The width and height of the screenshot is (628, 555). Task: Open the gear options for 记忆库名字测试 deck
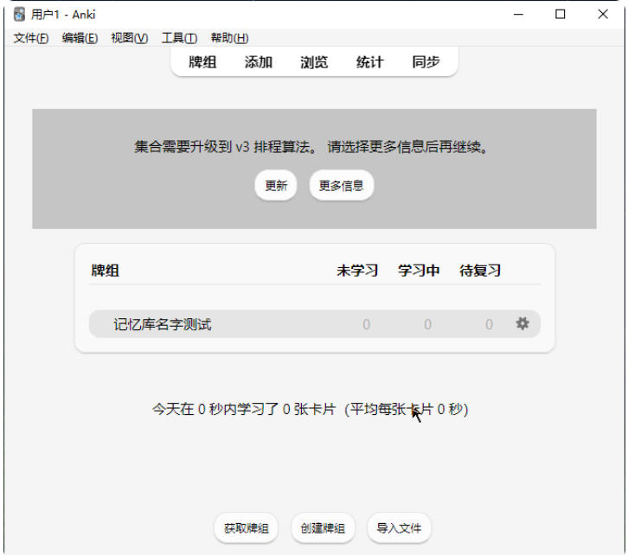[x=522, y=323]
